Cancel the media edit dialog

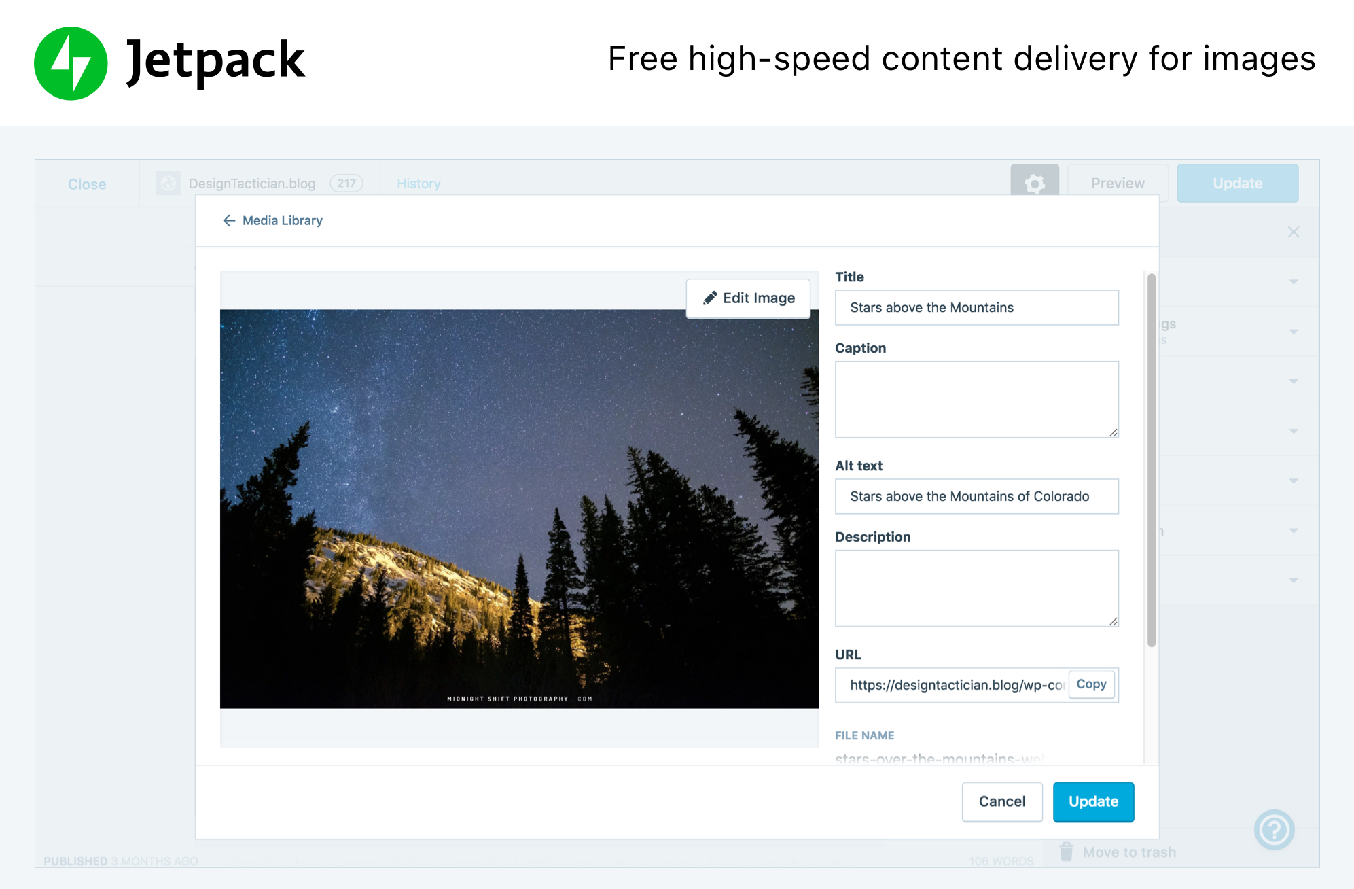click(1002, 801)
